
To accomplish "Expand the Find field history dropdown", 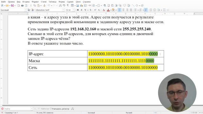I will tap(32, 109).
